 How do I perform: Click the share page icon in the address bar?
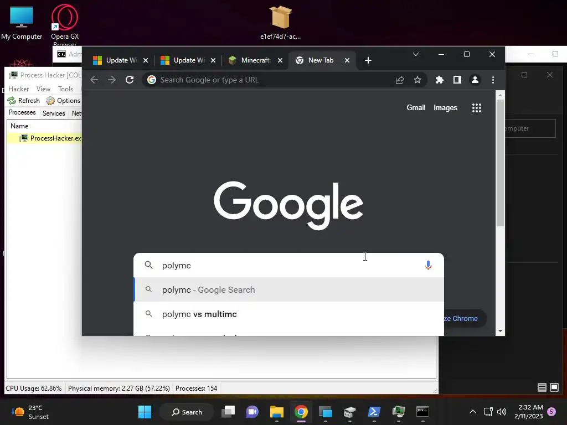point(400,80)
